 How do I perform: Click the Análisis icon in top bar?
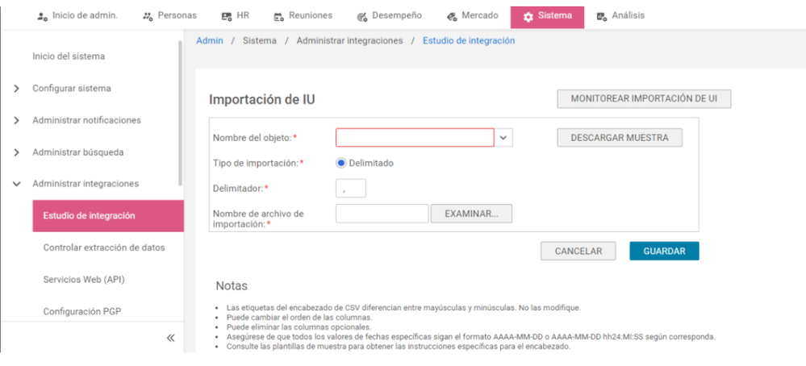(x=602, y=16)
